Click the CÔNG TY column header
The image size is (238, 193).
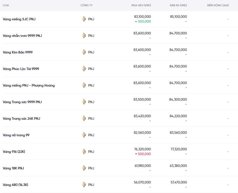86,5
